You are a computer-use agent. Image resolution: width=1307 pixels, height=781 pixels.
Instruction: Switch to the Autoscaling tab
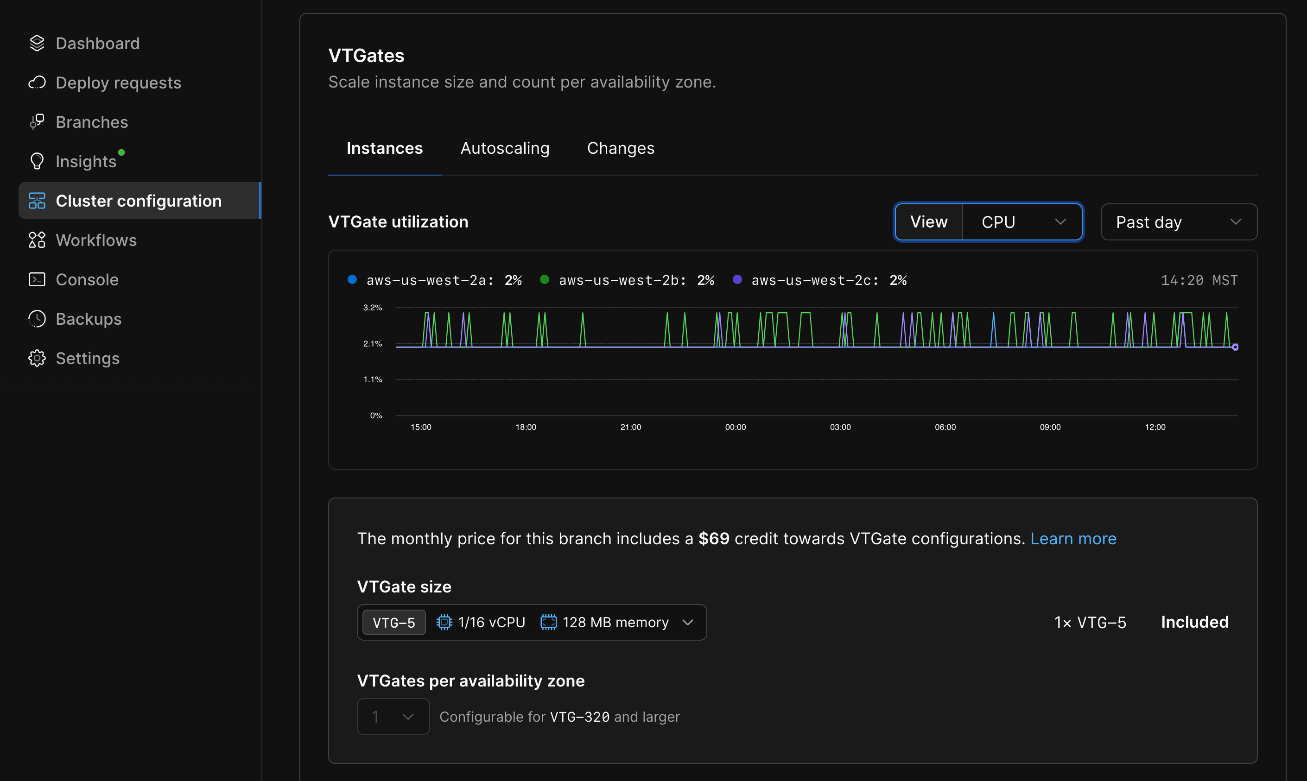pyautogui.click(x=504, y=148)
